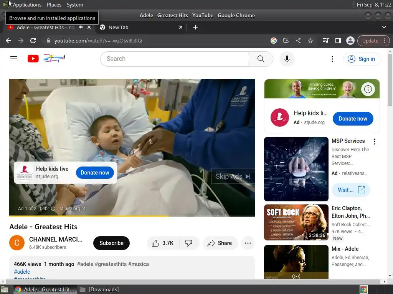Click the ad info icon beside 0:42

pos(53,209)
